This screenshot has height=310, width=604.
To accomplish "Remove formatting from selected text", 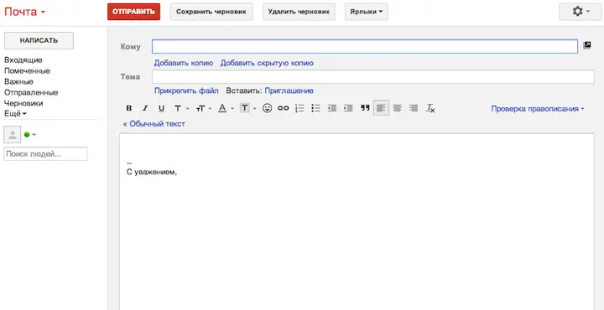I will [430, 108].
